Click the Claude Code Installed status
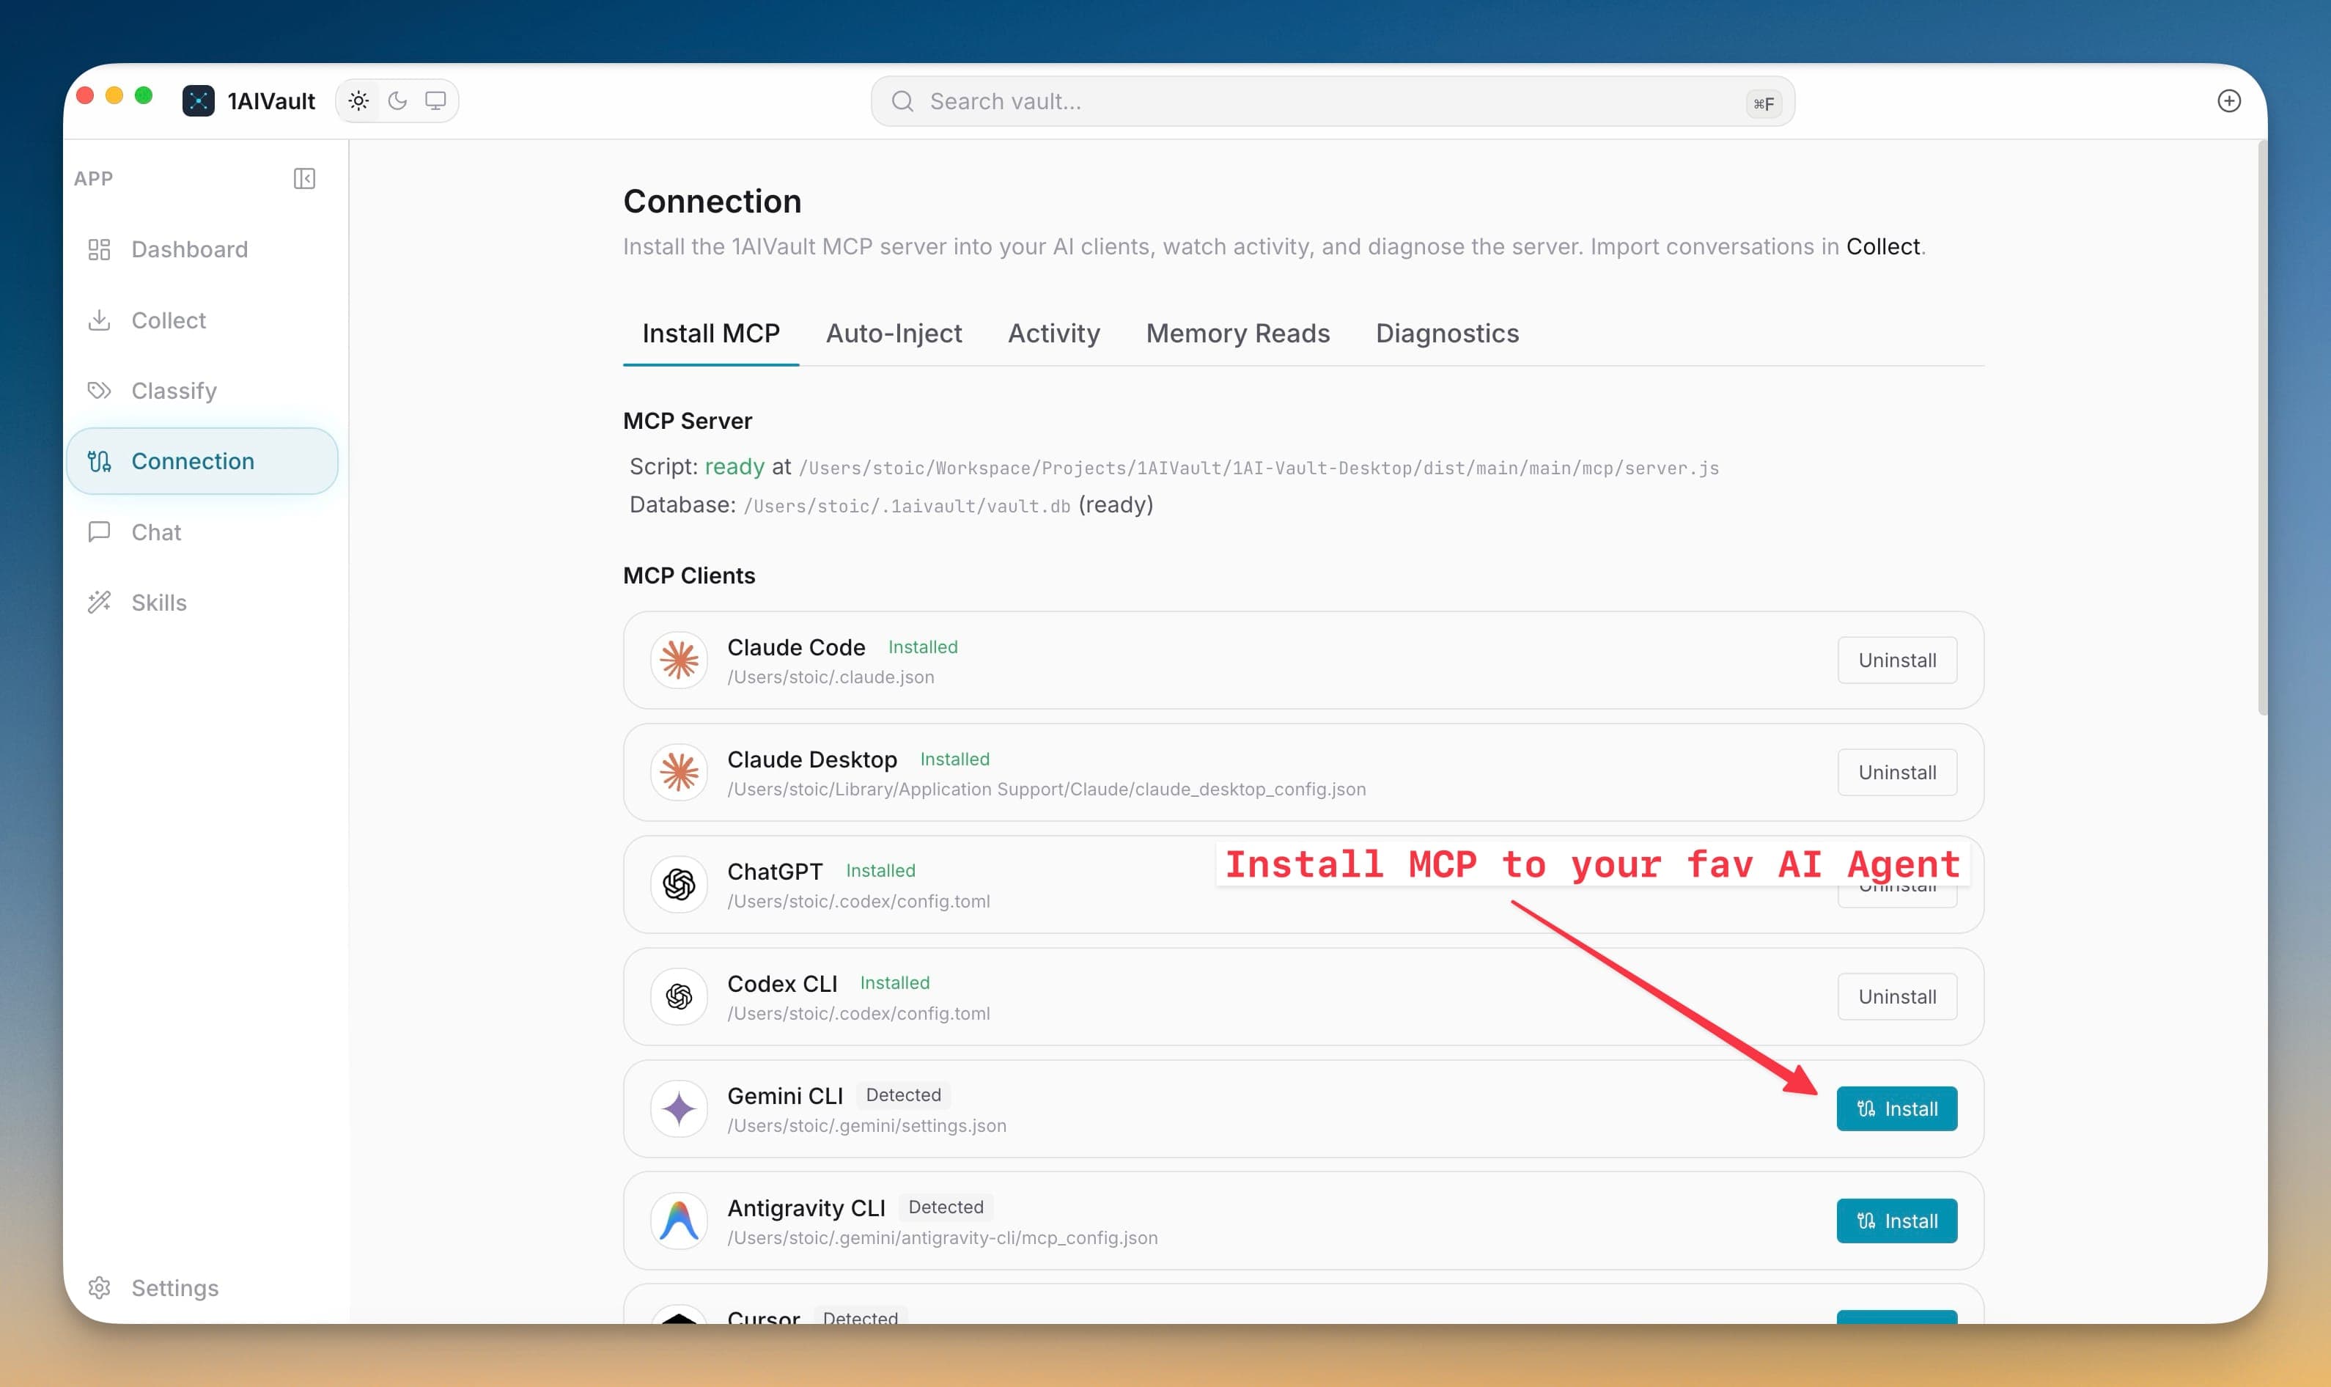2331x1387 pixels. [x=922, y=647]
